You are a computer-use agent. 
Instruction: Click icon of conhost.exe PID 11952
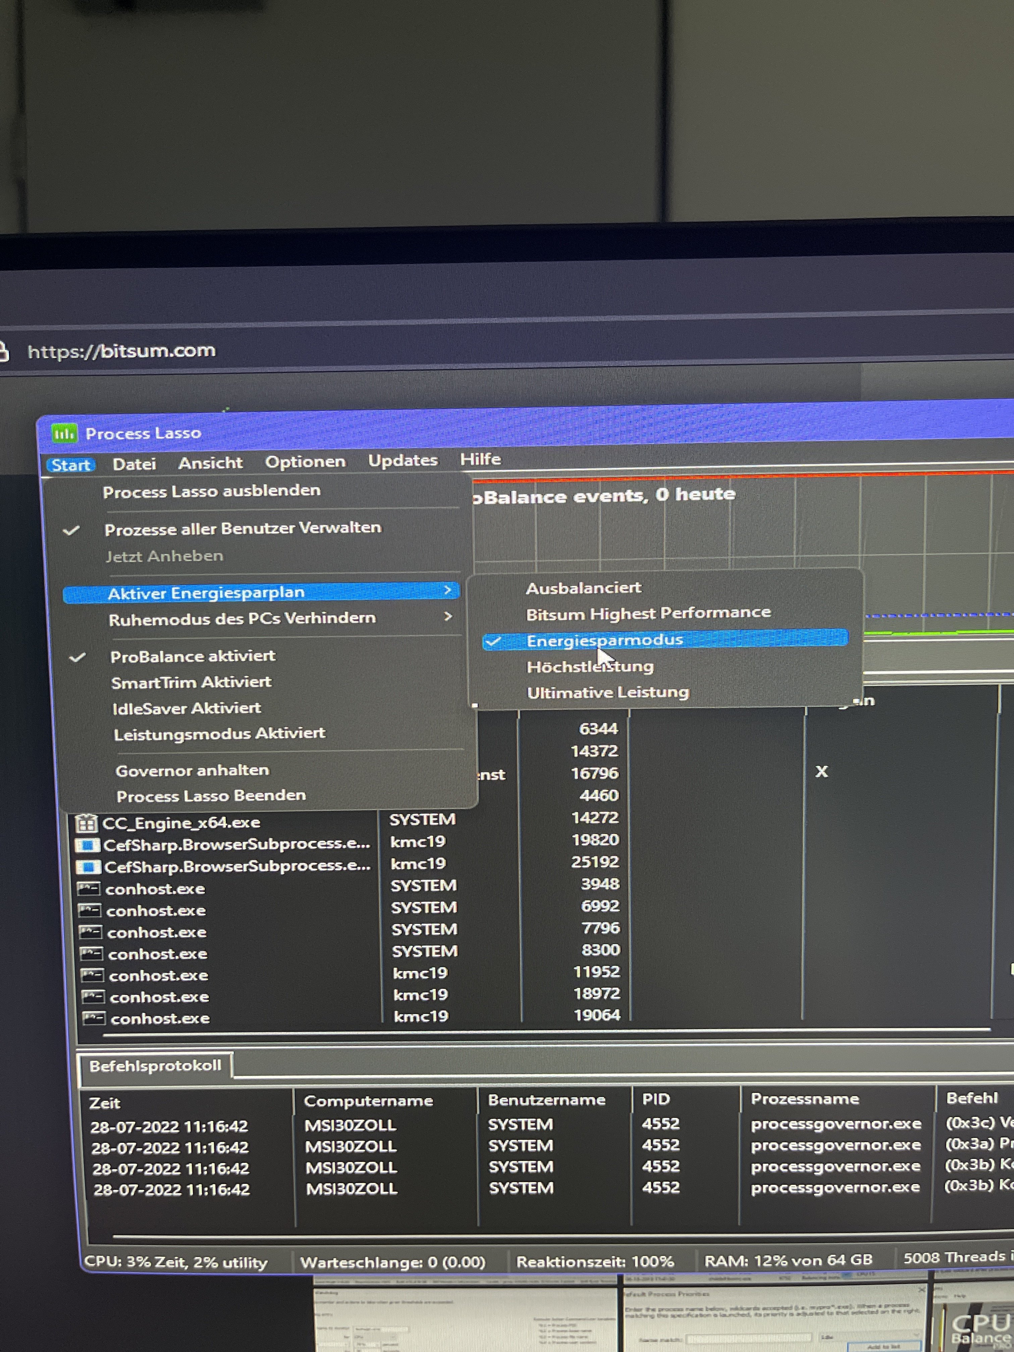(92, 975)
